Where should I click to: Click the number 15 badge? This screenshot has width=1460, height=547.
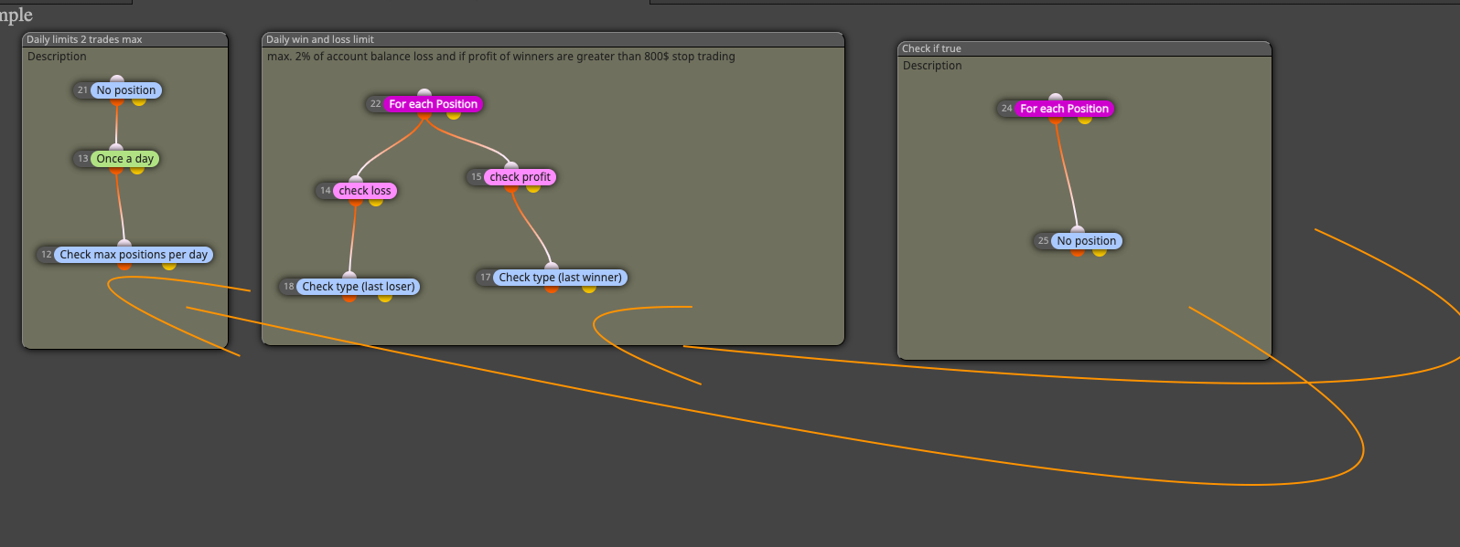tap(477, 177)
